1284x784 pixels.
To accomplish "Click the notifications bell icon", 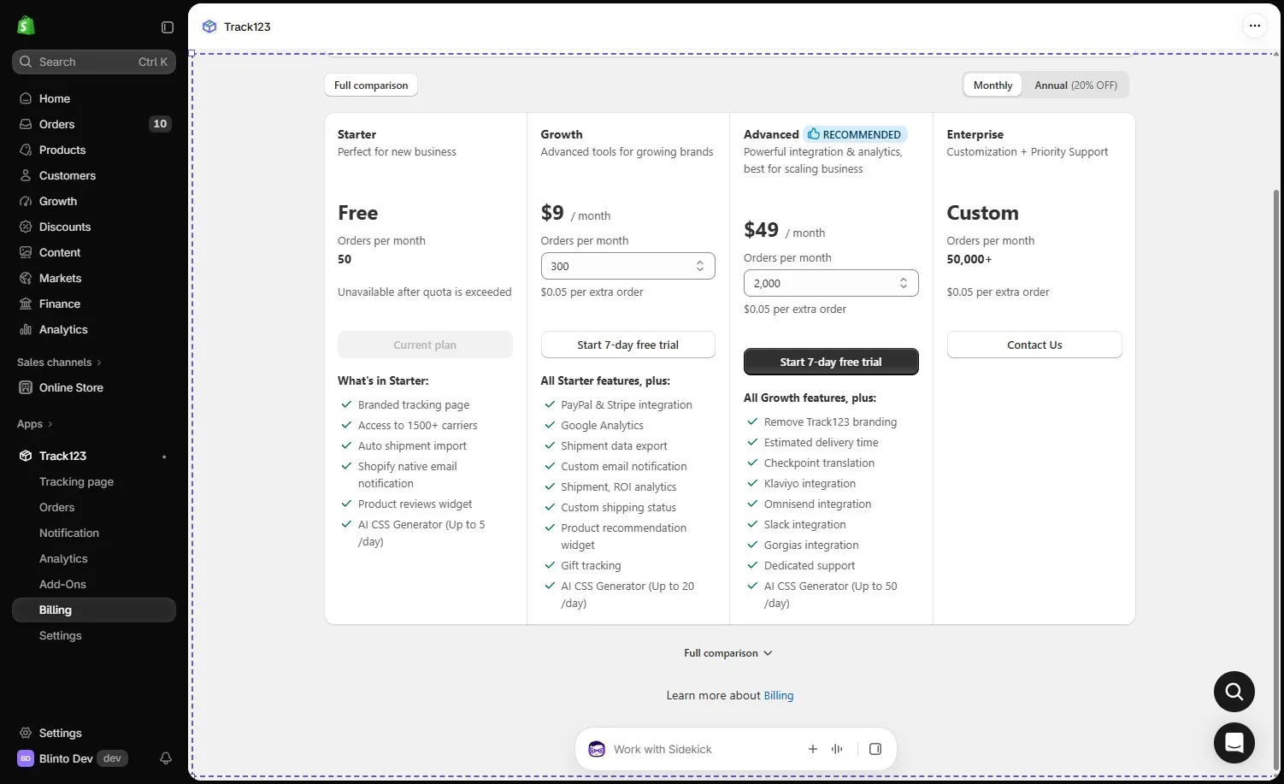I will tap(166, 758).
